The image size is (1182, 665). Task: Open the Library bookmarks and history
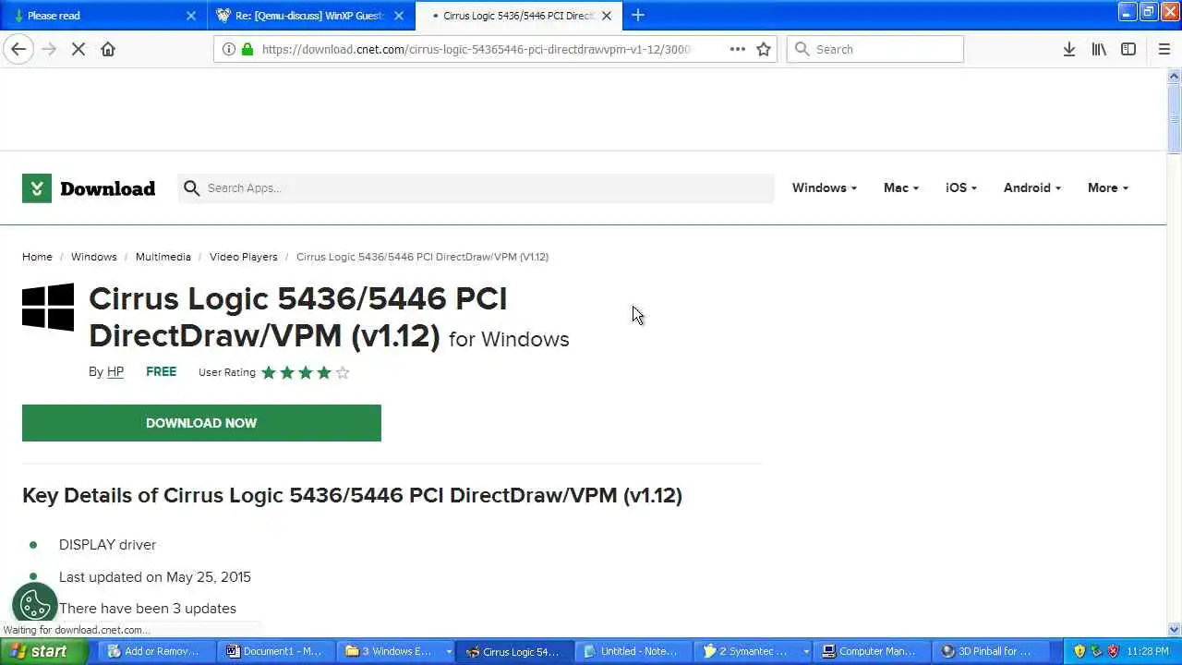point(1099,49)
